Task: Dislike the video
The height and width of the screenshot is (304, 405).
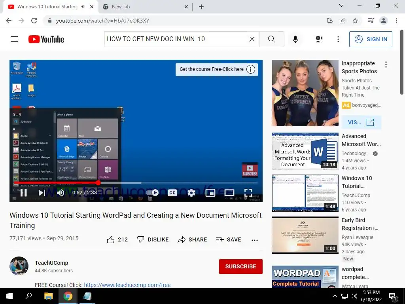Action: tap(153, 239)
